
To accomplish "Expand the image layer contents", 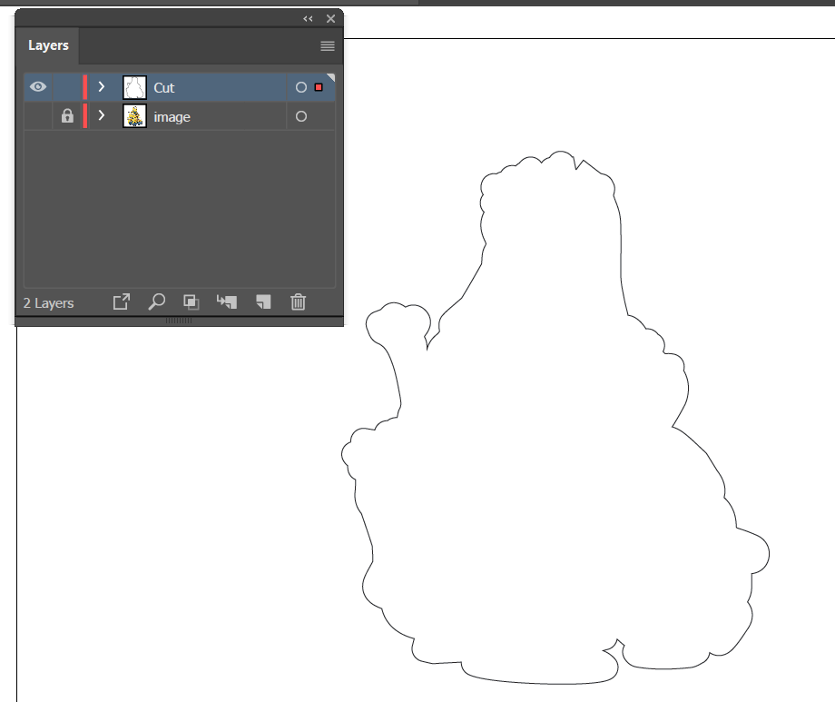I will [x=102, y=116].
